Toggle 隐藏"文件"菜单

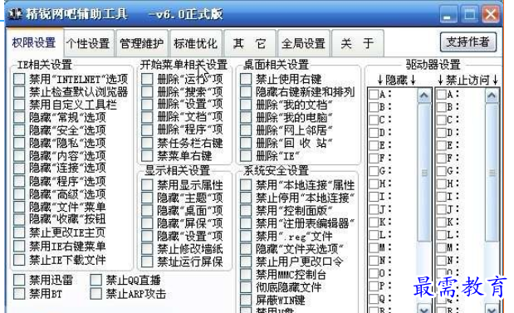(x=19, y=207)
